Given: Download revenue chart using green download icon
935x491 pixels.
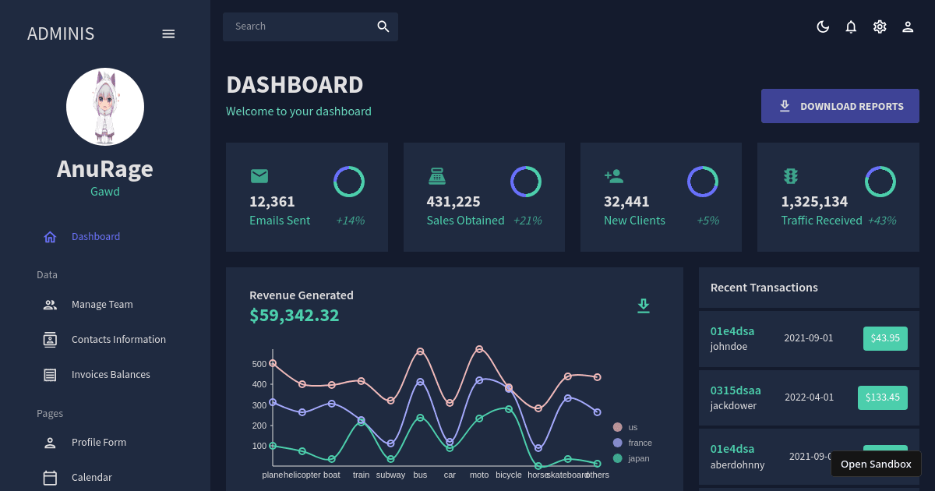Looking at the screenshot, I should point(644,306).
